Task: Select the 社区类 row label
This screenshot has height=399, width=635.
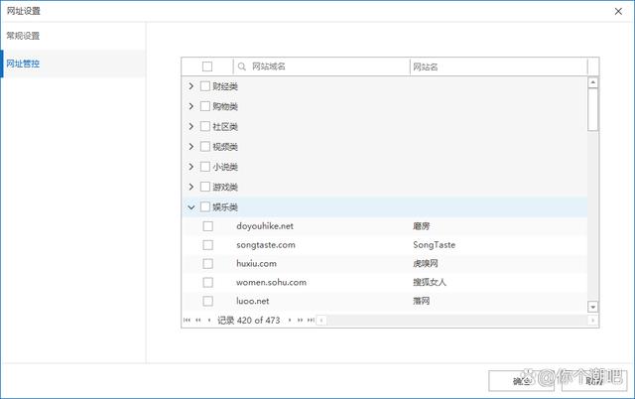Action: [225, 127]
